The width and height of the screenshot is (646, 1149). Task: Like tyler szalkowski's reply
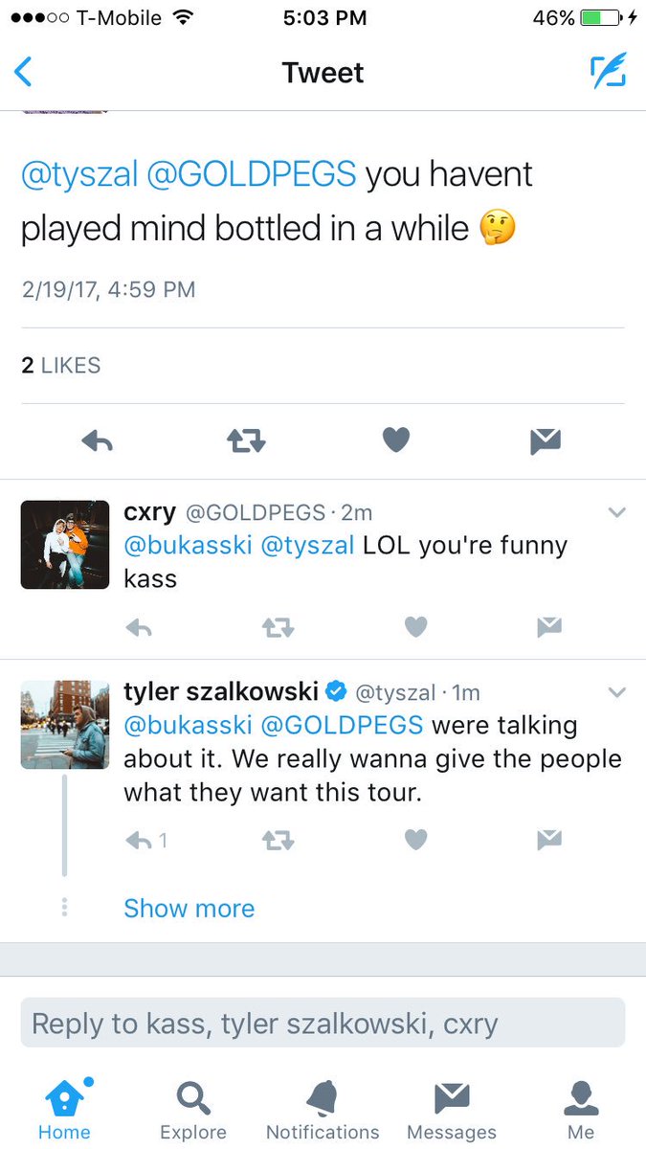point(415,840)
